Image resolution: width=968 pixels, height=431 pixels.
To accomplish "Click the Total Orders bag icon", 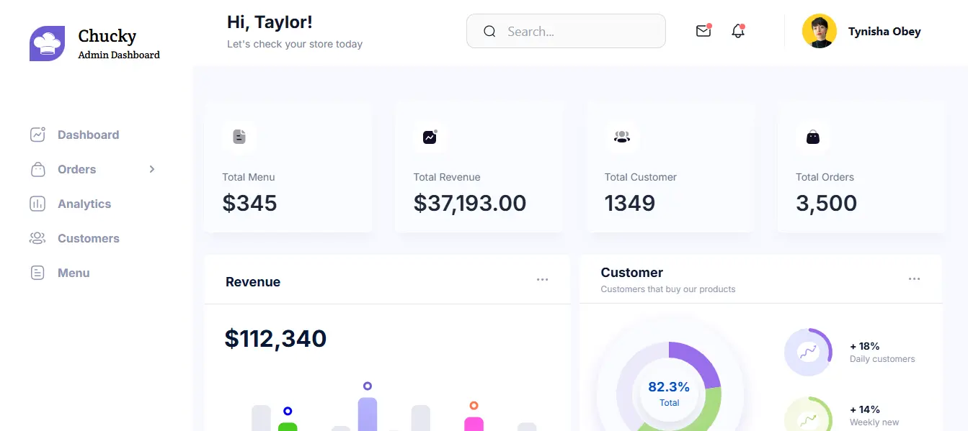I will pos(813,136).
